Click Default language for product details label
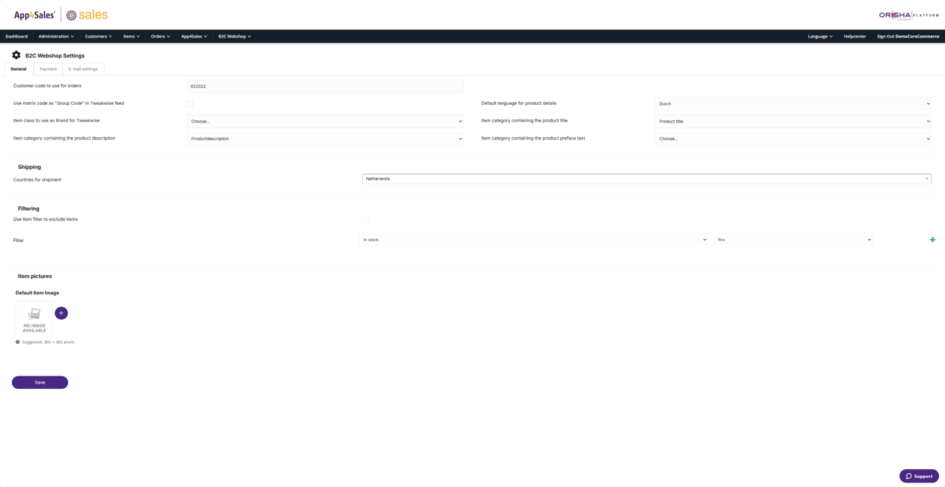The height and width of the screenshot is (487, 945). click(519, 103)
